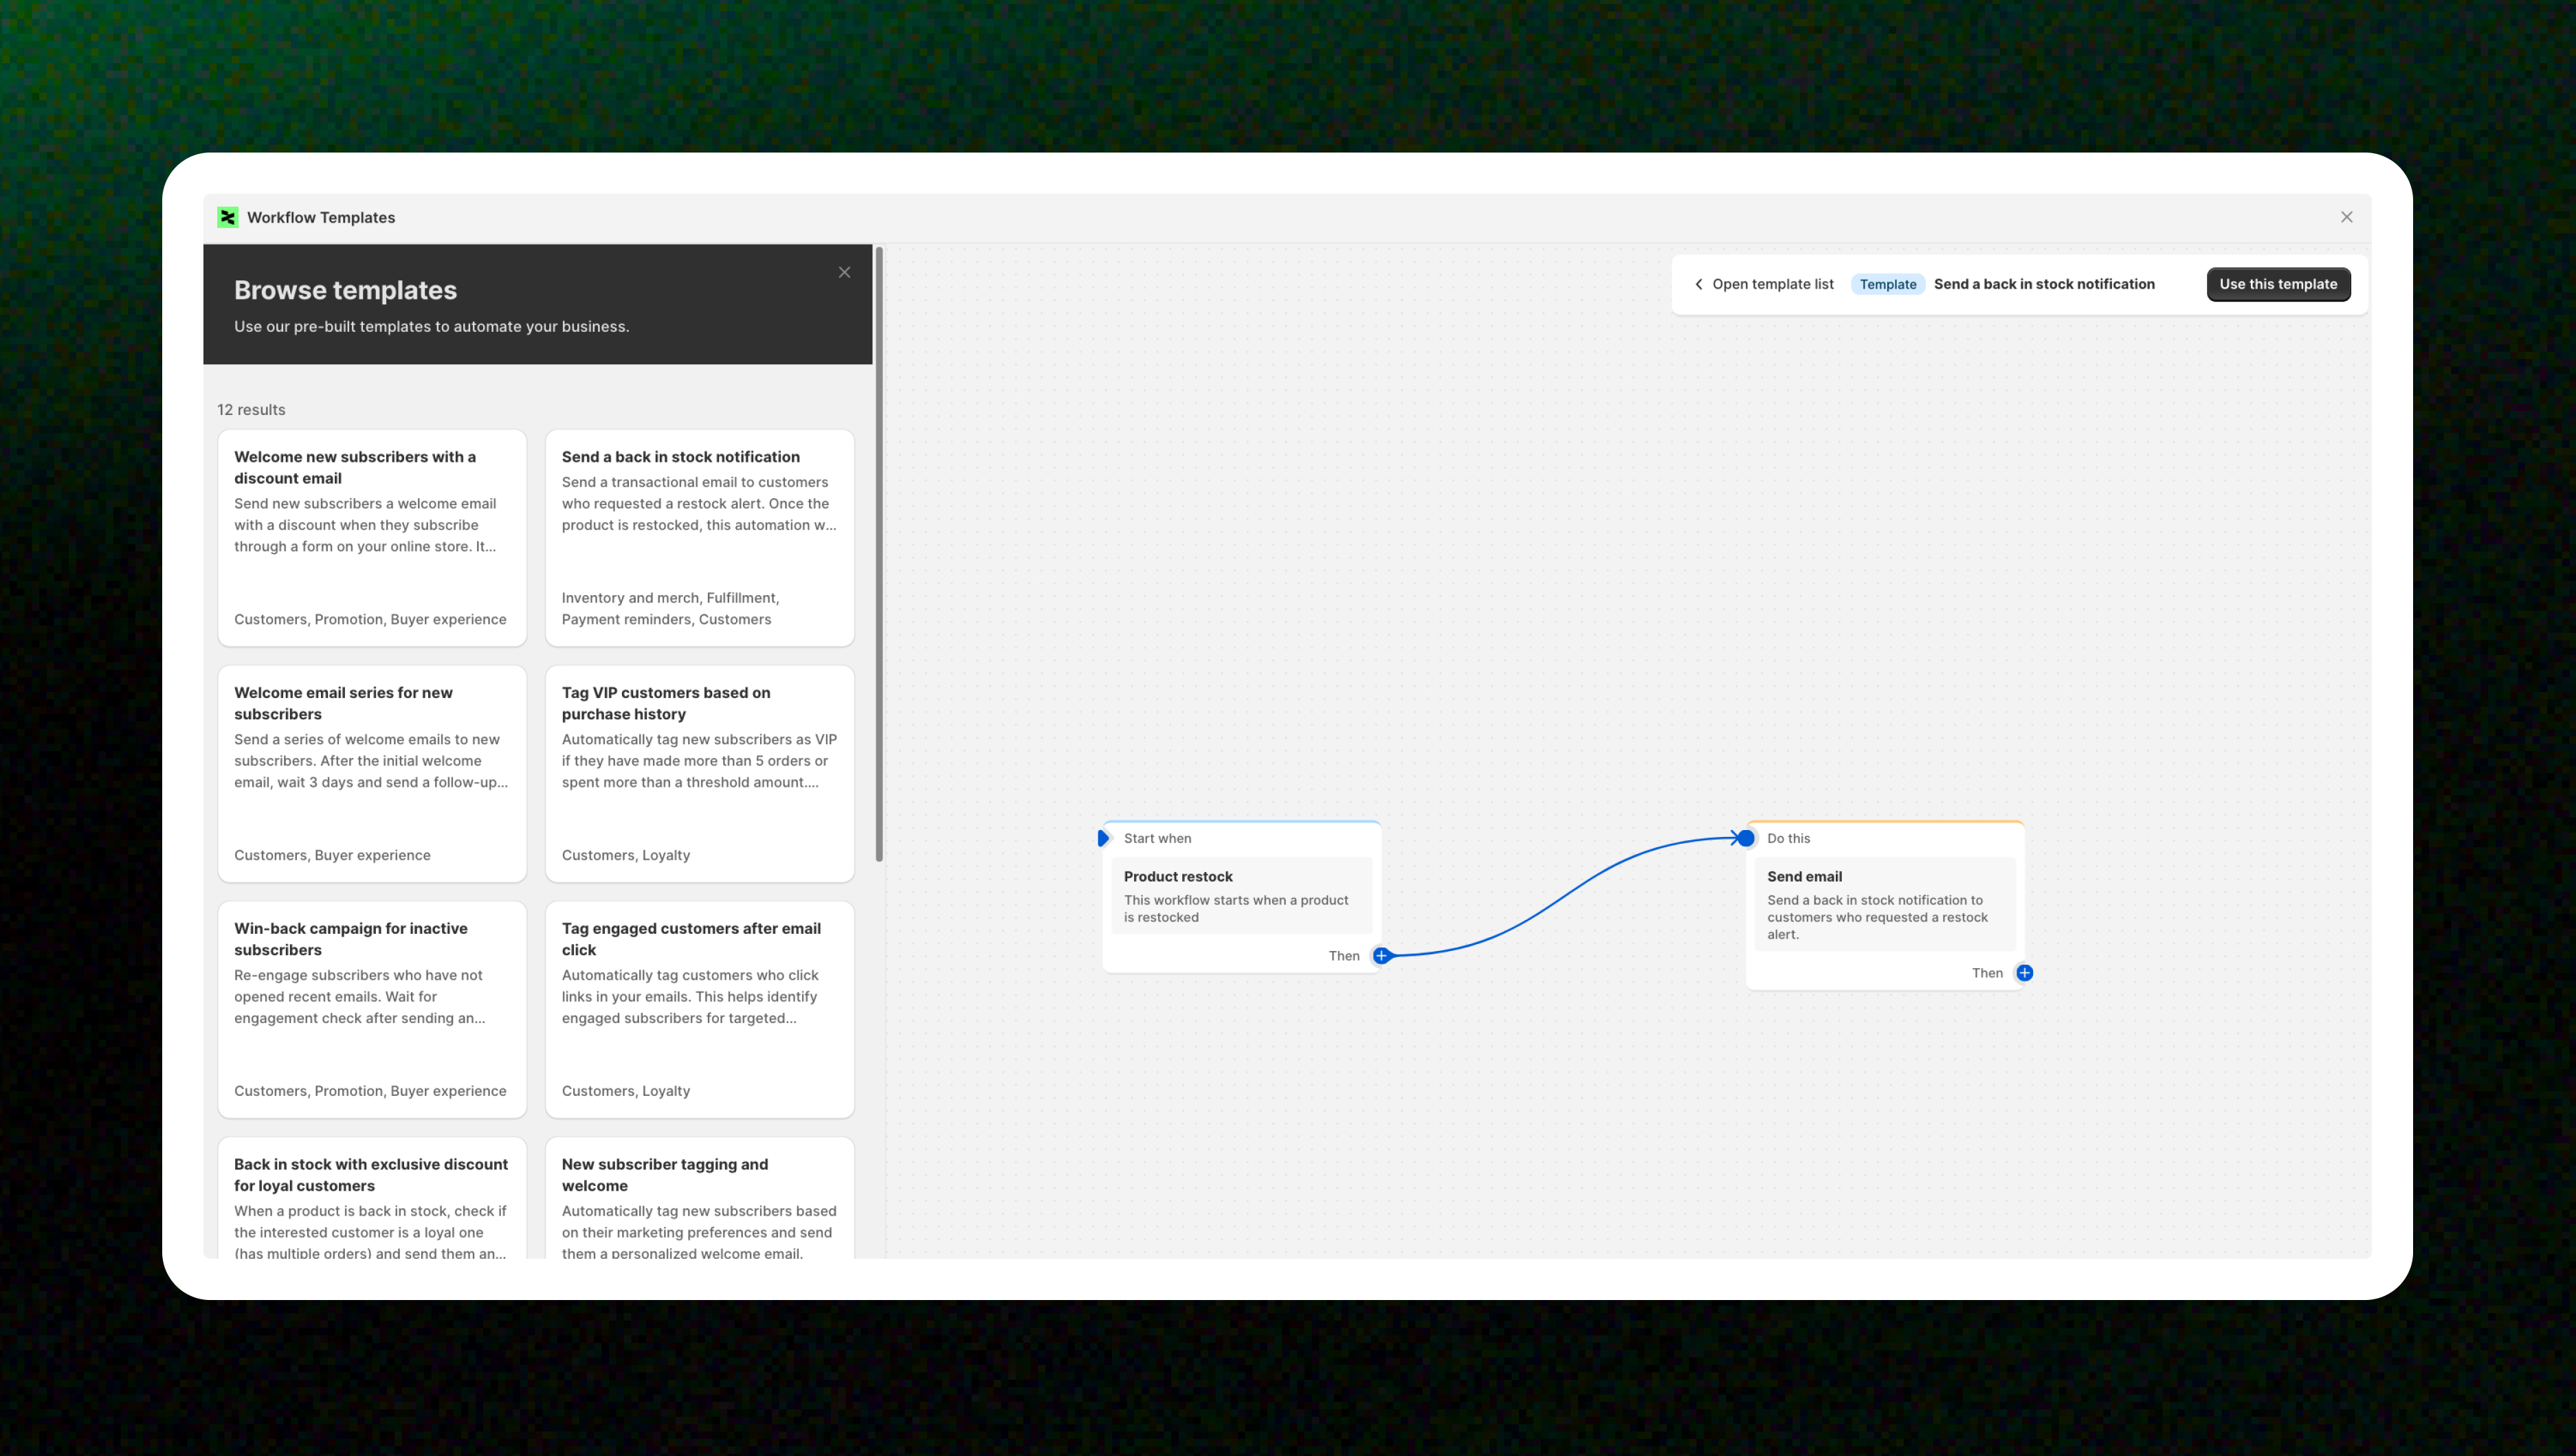This screenshot has height=1456, width=2576.
Task: Click the template list vertical scrollbar
Action: [x=879, y=555]
